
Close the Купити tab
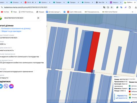pos(50,3)
